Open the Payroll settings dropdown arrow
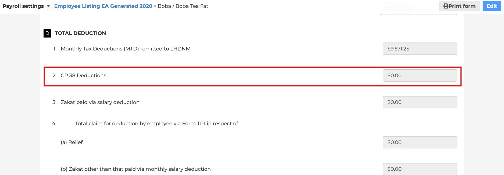This screenshot has width=504, height=175. tap(48, 6)
